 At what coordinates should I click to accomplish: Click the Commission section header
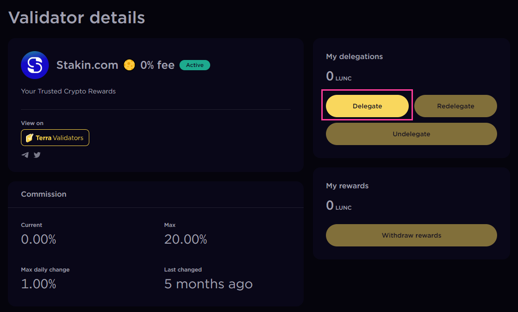(x=44, y=194)
